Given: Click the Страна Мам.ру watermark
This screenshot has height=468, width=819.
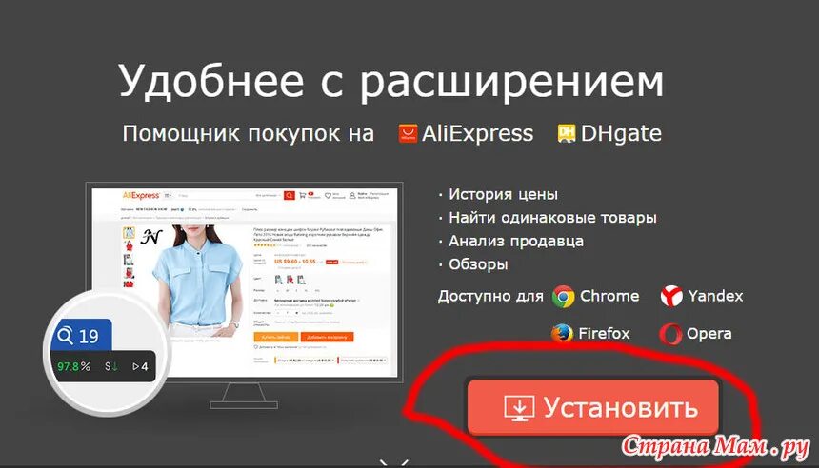Looking at the screenshot, I should 715,447.
